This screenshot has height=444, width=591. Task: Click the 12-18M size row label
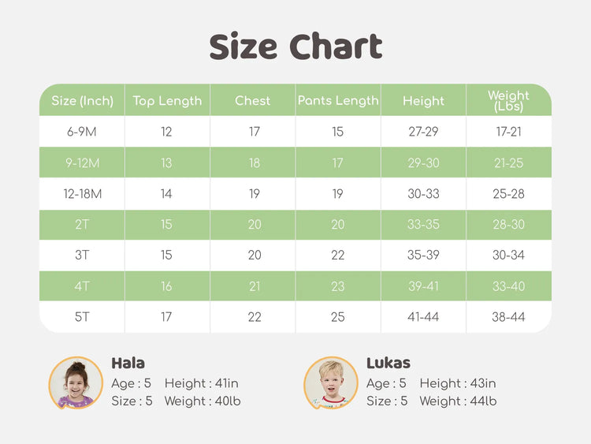[82, 193]
